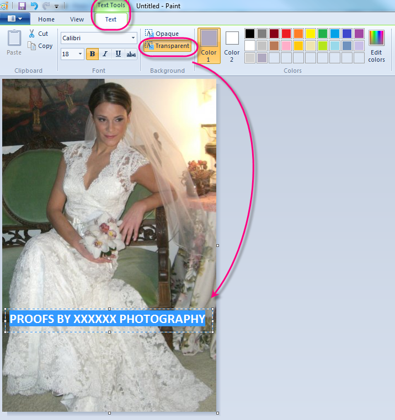Pick the gold color swatch

[x=298, y=46]
